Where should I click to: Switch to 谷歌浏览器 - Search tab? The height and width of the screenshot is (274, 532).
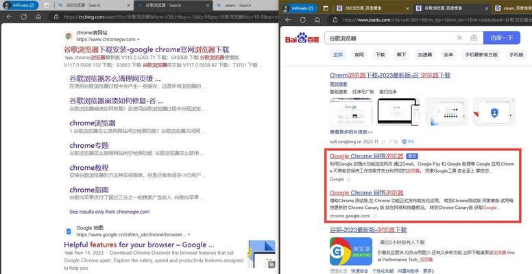coord(173,5)
